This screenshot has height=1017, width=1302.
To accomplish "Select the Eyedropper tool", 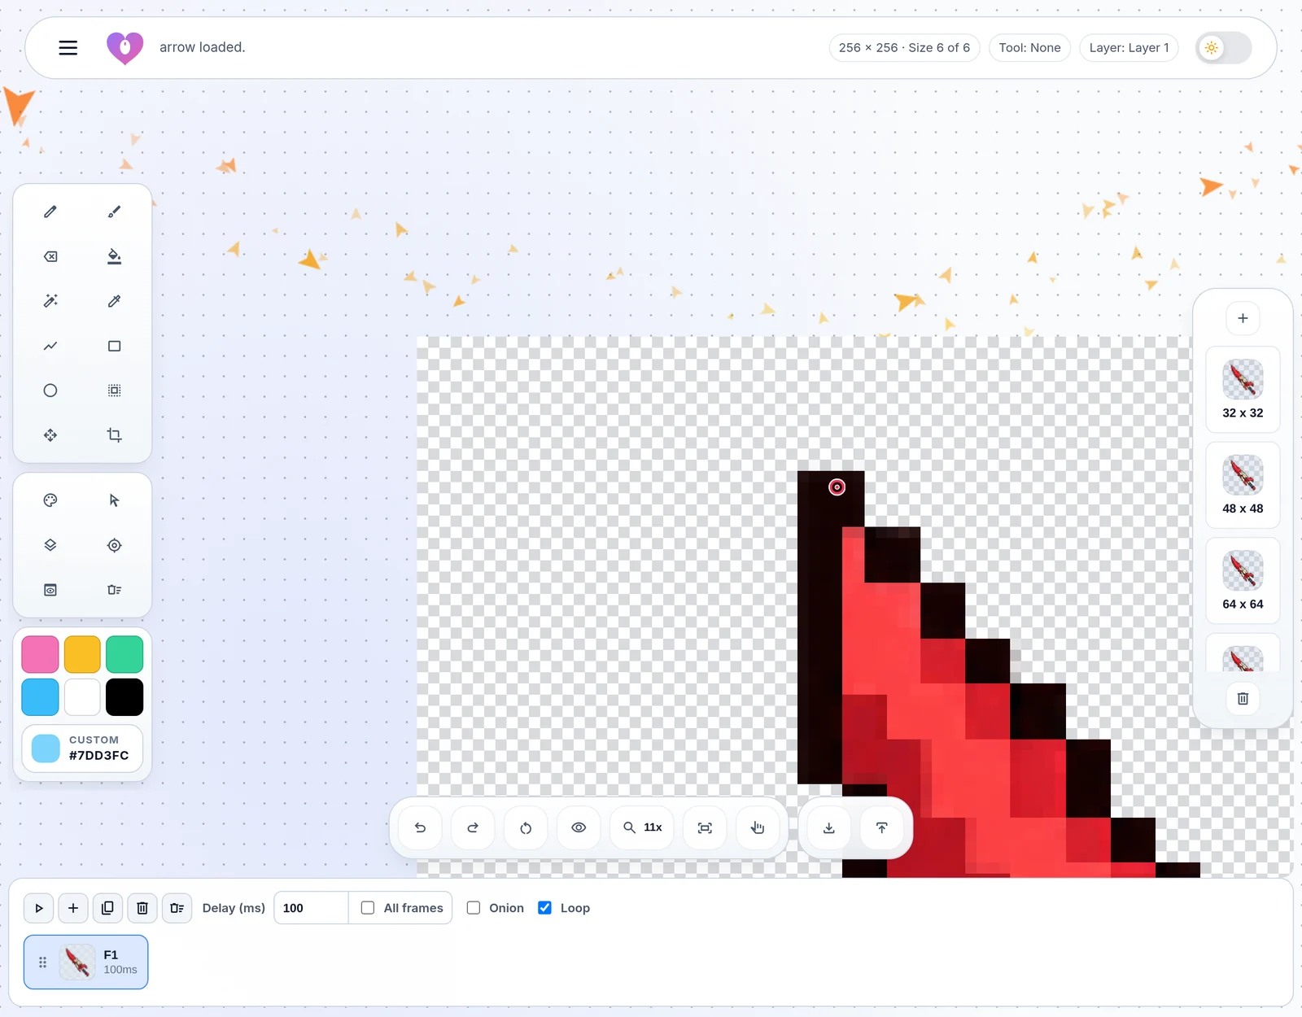I will (114, 301).
